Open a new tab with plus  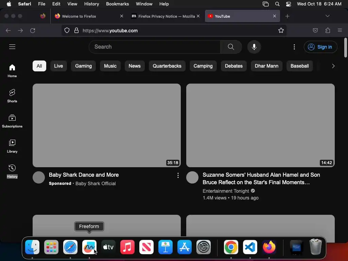tap(287, 16)
